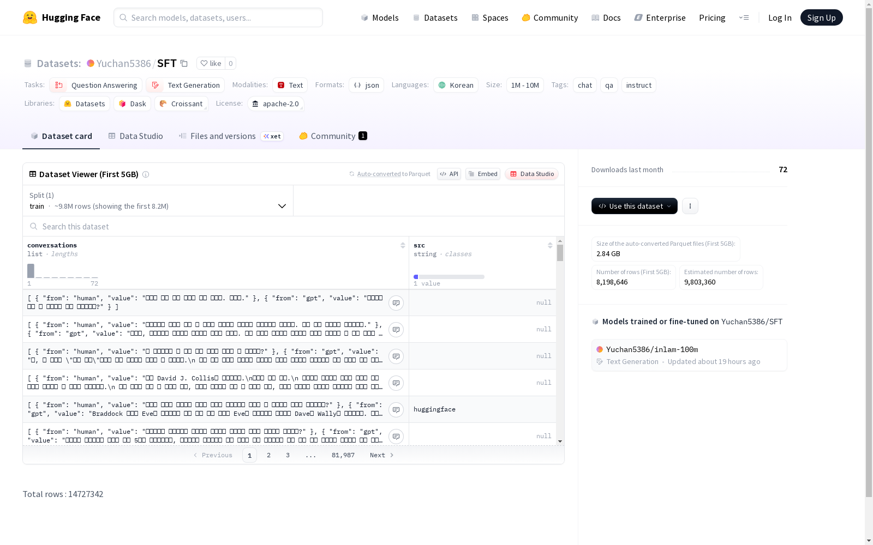Open comment icon on the second conversation row

click(396, 330)
